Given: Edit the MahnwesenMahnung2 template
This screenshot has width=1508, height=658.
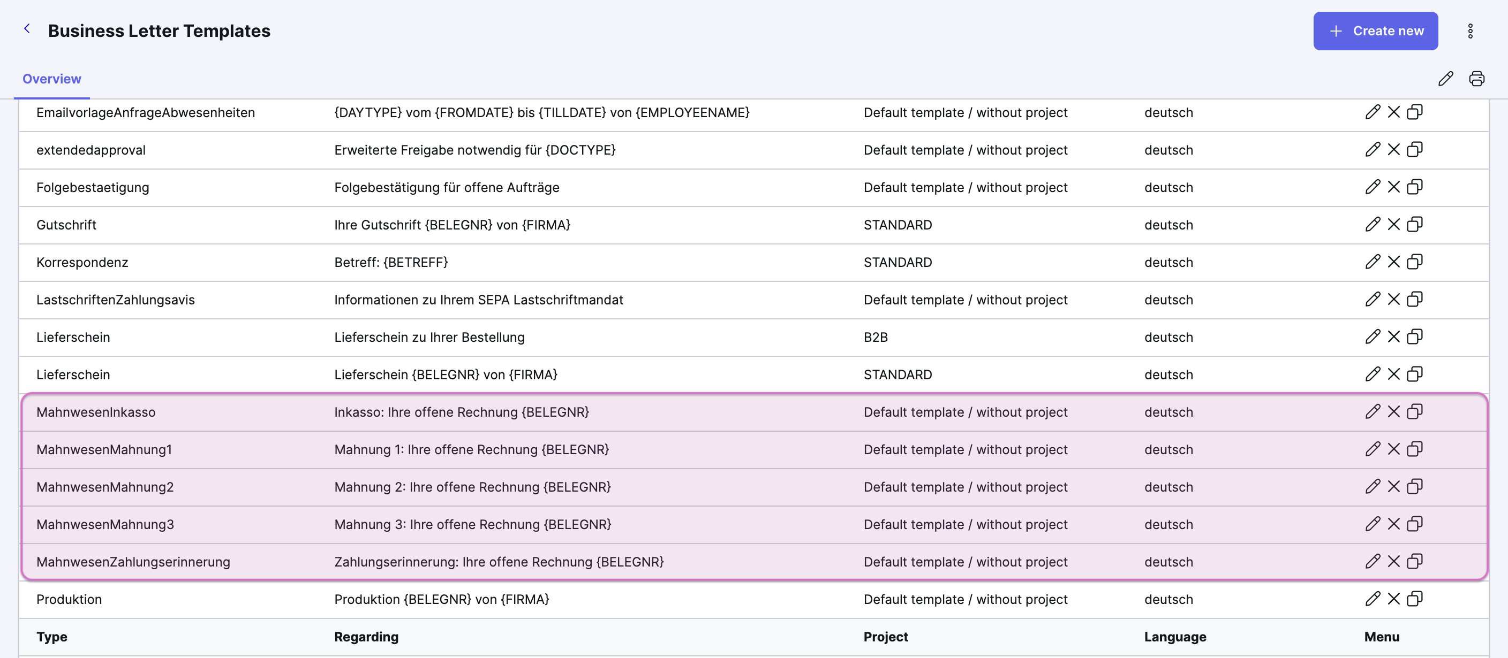Looking at the screenshot, I should (1373, 487).
